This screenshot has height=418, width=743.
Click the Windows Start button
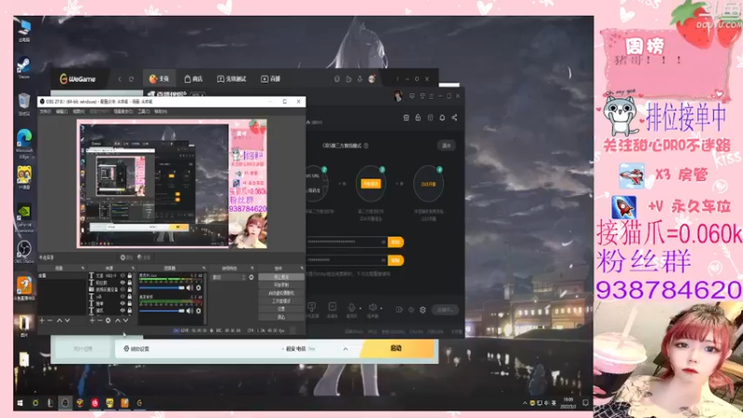20,403
